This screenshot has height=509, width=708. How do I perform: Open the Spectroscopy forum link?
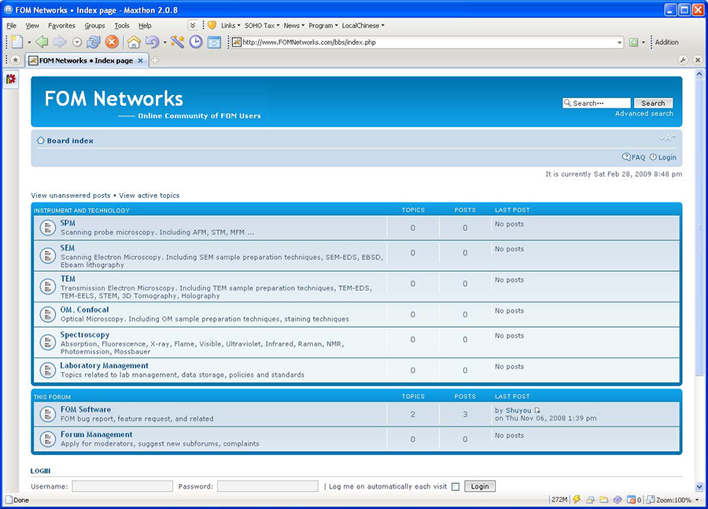pos(85,335)
